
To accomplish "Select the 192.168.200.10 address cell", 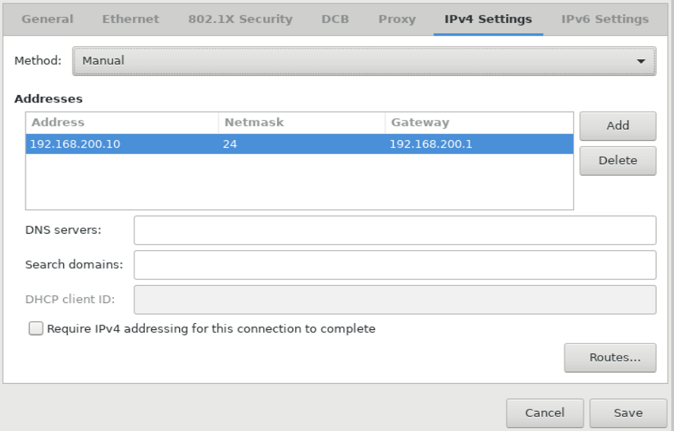I will click(75, 144).
